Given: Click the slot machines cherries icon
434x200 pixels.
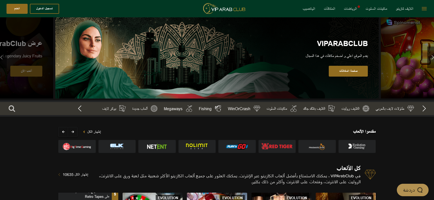Looking at the screenshot, I should tap(293, 109).
